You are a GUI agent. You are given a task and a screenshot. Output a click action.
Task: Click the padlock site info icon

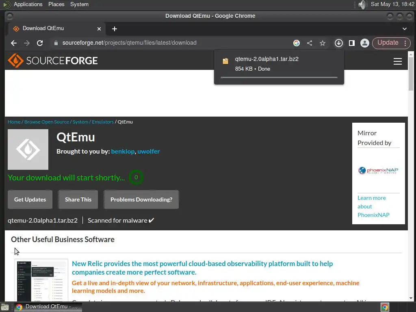[56, 43]
